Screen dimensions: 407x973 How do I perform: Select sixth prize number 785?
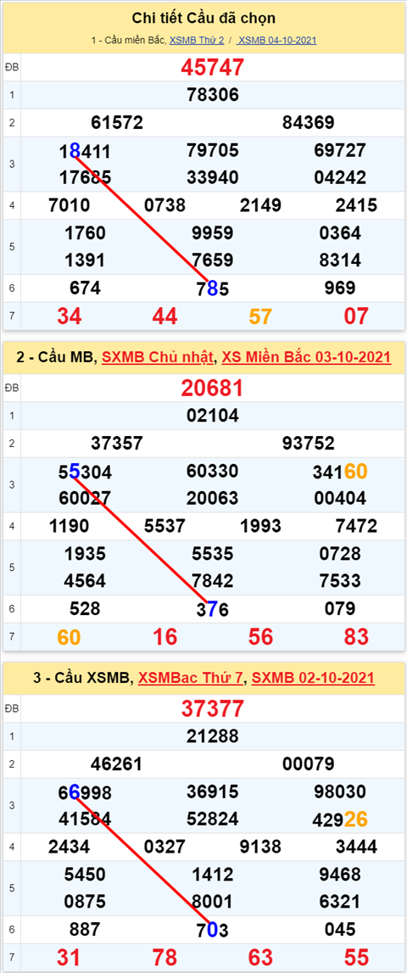[212, 288]
